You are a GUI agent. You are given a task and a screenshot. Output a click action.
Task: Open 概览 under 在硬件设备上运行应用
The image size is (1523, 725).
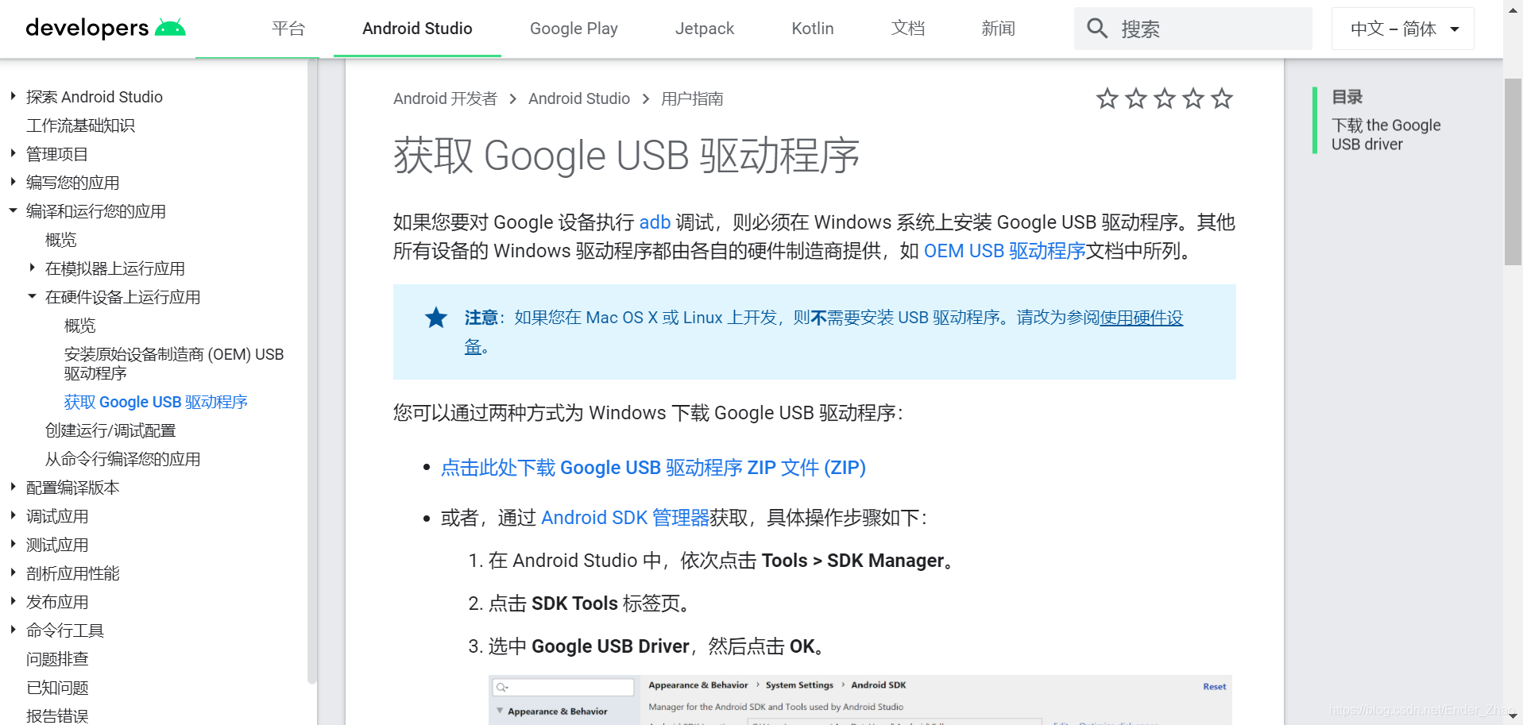point(80,326)
